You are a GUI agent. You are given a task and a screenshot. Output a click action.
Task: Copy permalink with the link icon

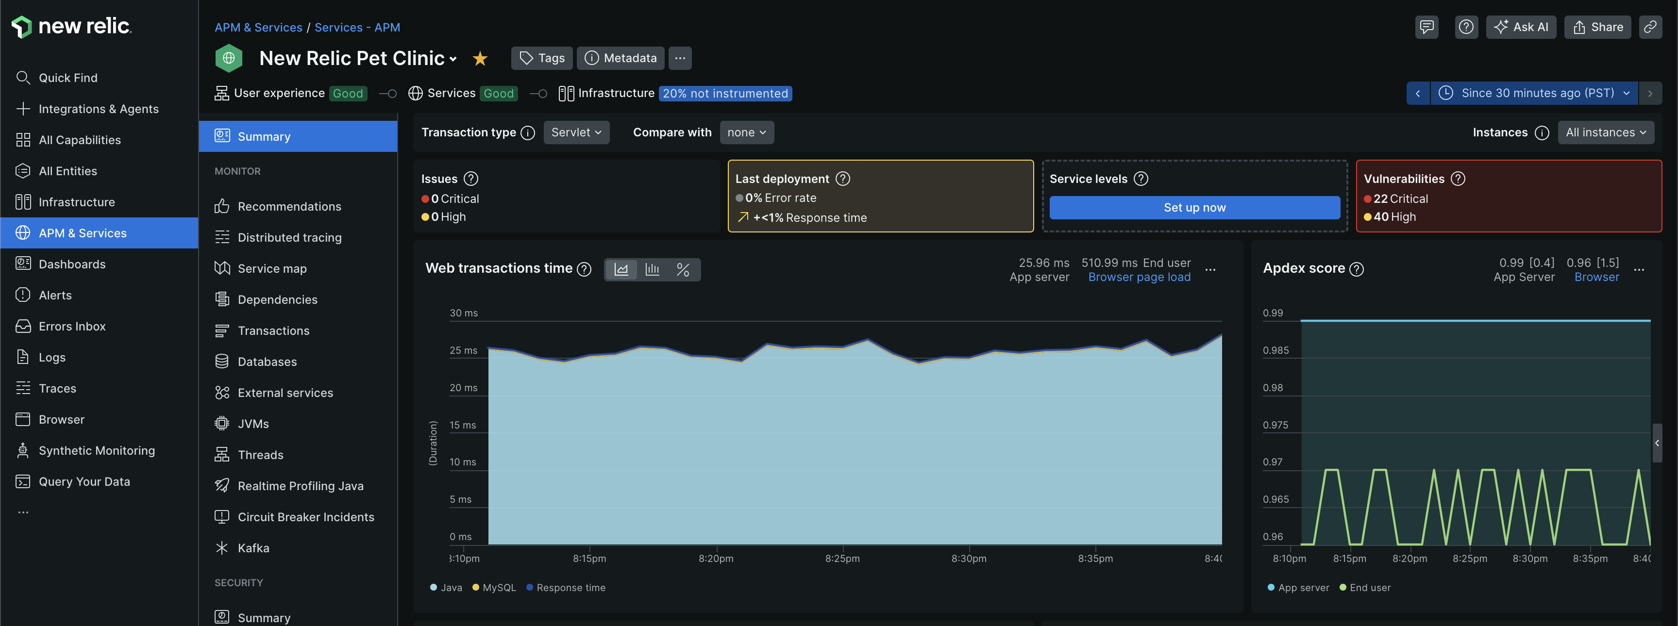(x=1650, y=27)
